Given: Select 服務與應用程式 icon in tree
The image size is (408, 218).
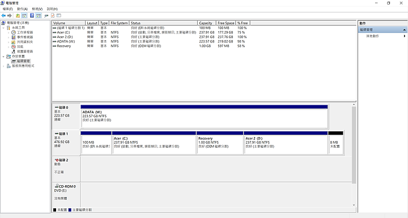Looking at the screenshot, I should [8, 66].
